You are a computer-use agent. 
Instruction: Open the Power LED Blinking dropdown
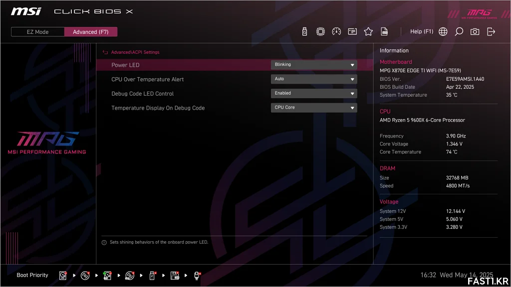(x=314, y=65)
